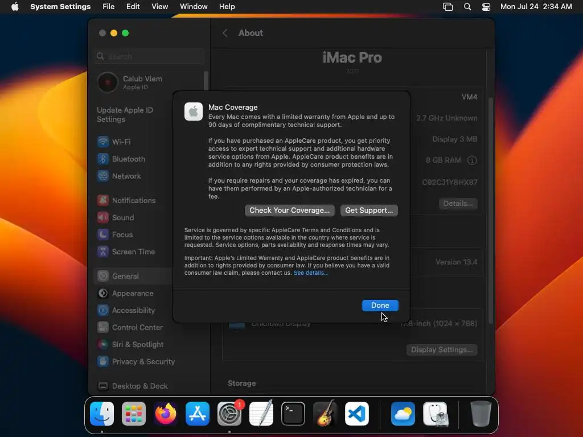Click the memory info icon beside 8 GB RAM
Screen dimensions: 583x437
tap(472, 160)
